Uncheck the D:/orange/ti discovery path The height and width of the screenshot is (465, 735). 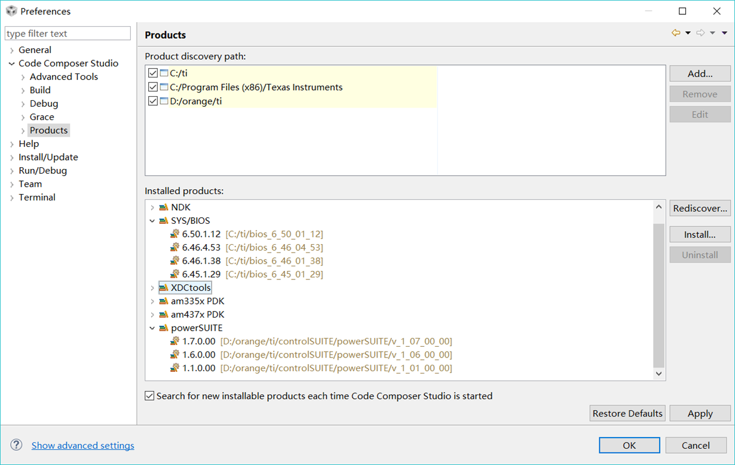(153, 101)
